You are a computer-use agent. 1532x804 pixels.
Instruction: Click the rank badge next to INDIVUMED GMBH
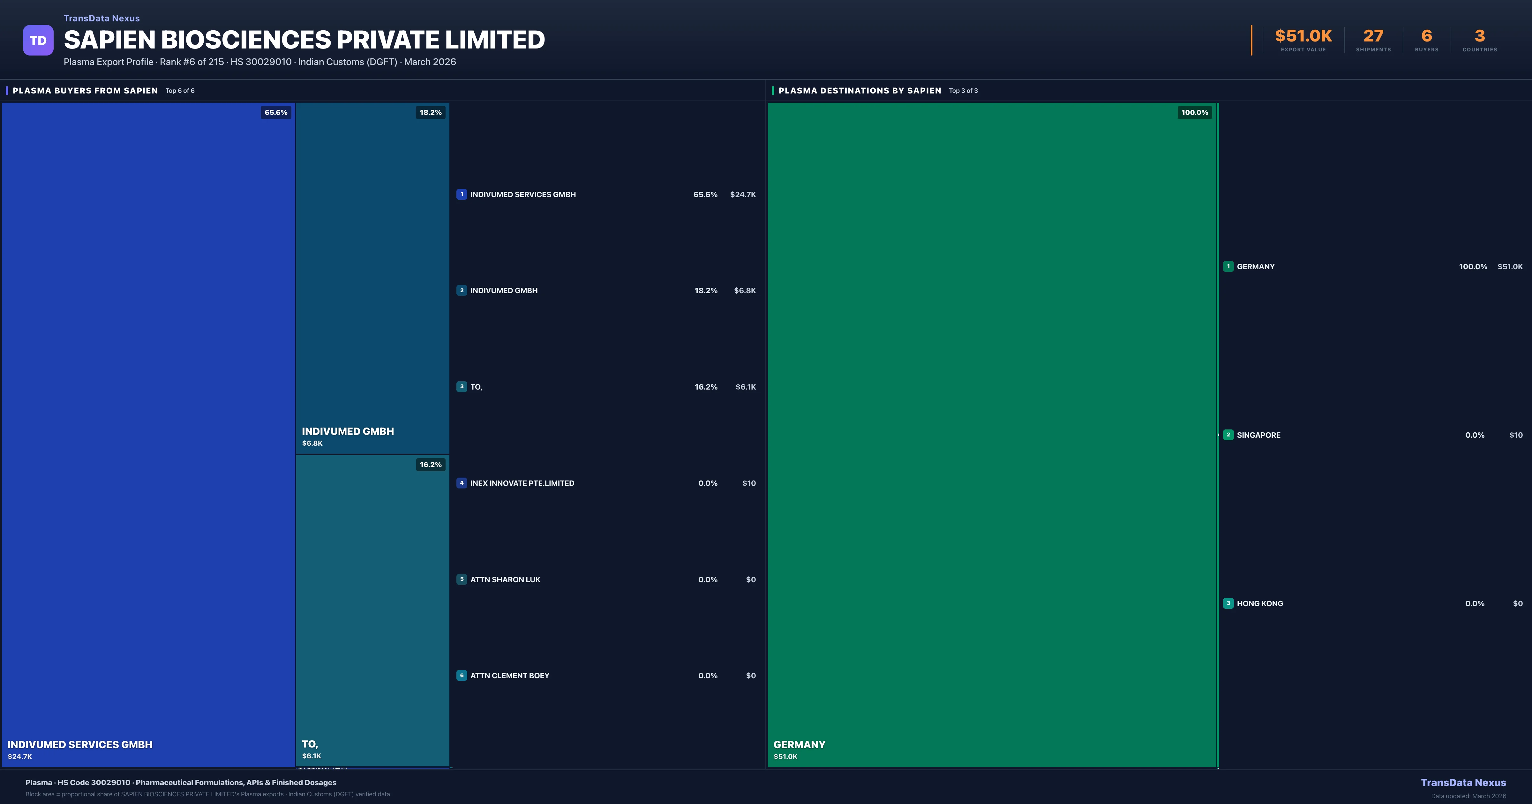(462, 290)
